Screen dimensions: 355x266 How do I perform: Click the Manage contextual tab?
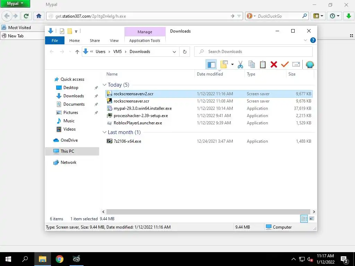145,32
